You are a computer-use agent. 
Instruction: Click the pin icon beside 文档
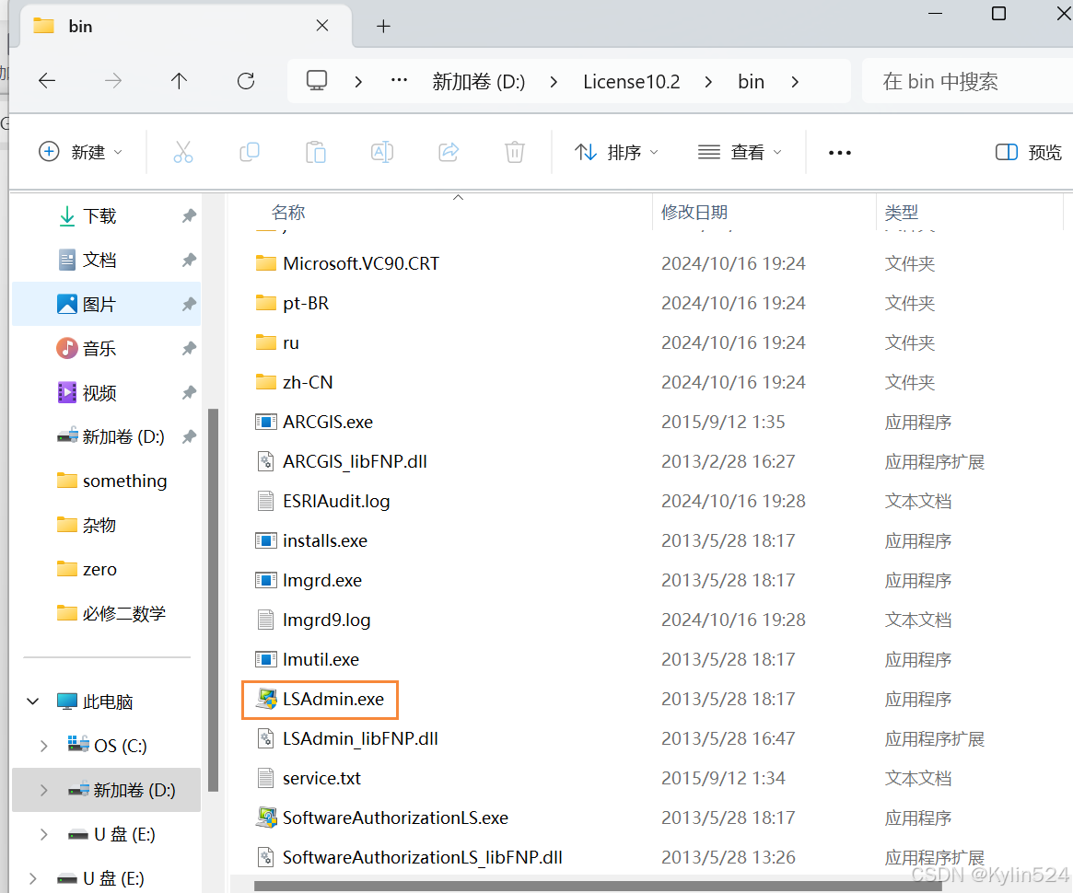tap(189, 260)
